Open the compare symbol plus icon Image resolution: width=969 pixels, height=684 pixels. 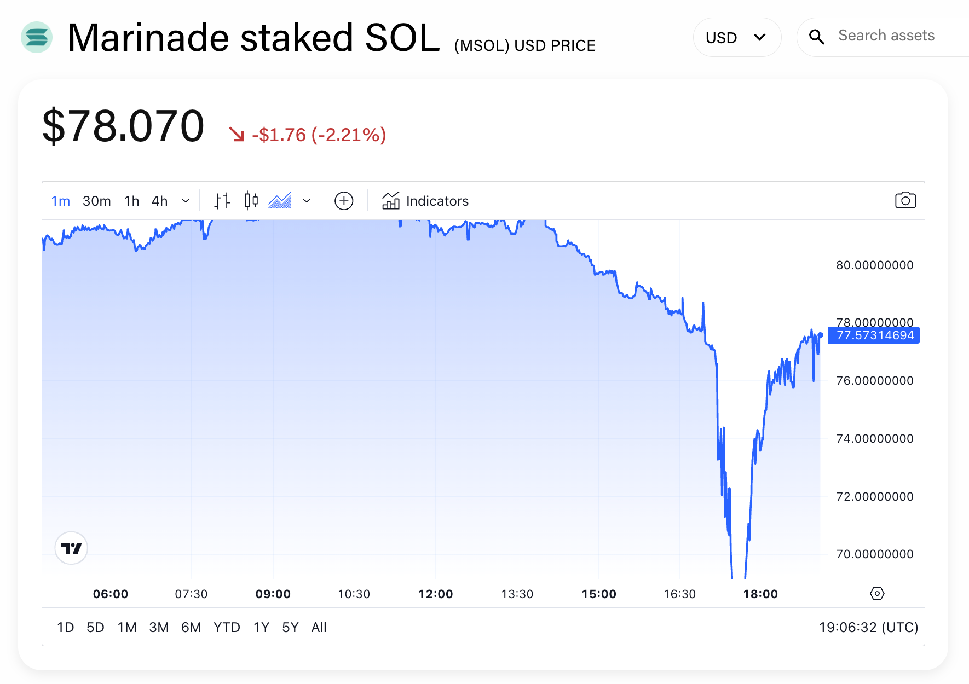343,200
